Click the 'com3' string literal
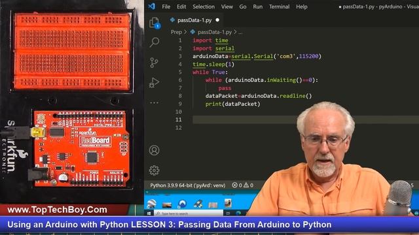Image resolution: width=419 pixels, height=235 pixels. (286, 56)
